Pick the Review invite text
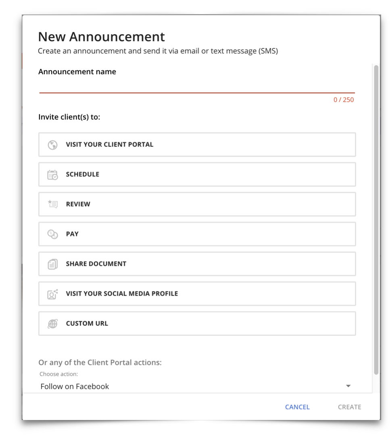Image resolution: width=392 pixels, height=443 pixels. (x=78, y=204)
